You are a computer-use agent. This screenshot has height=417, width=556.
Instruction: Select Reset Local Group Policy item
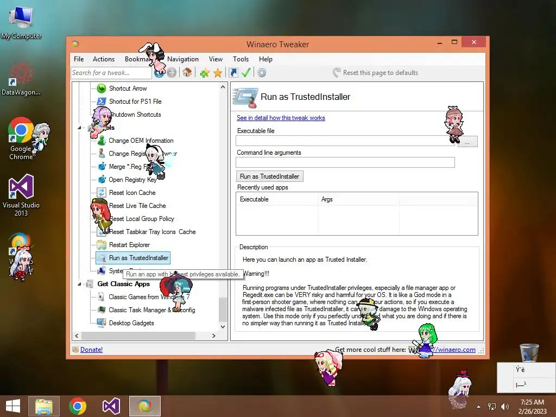[x=142, y=219]
